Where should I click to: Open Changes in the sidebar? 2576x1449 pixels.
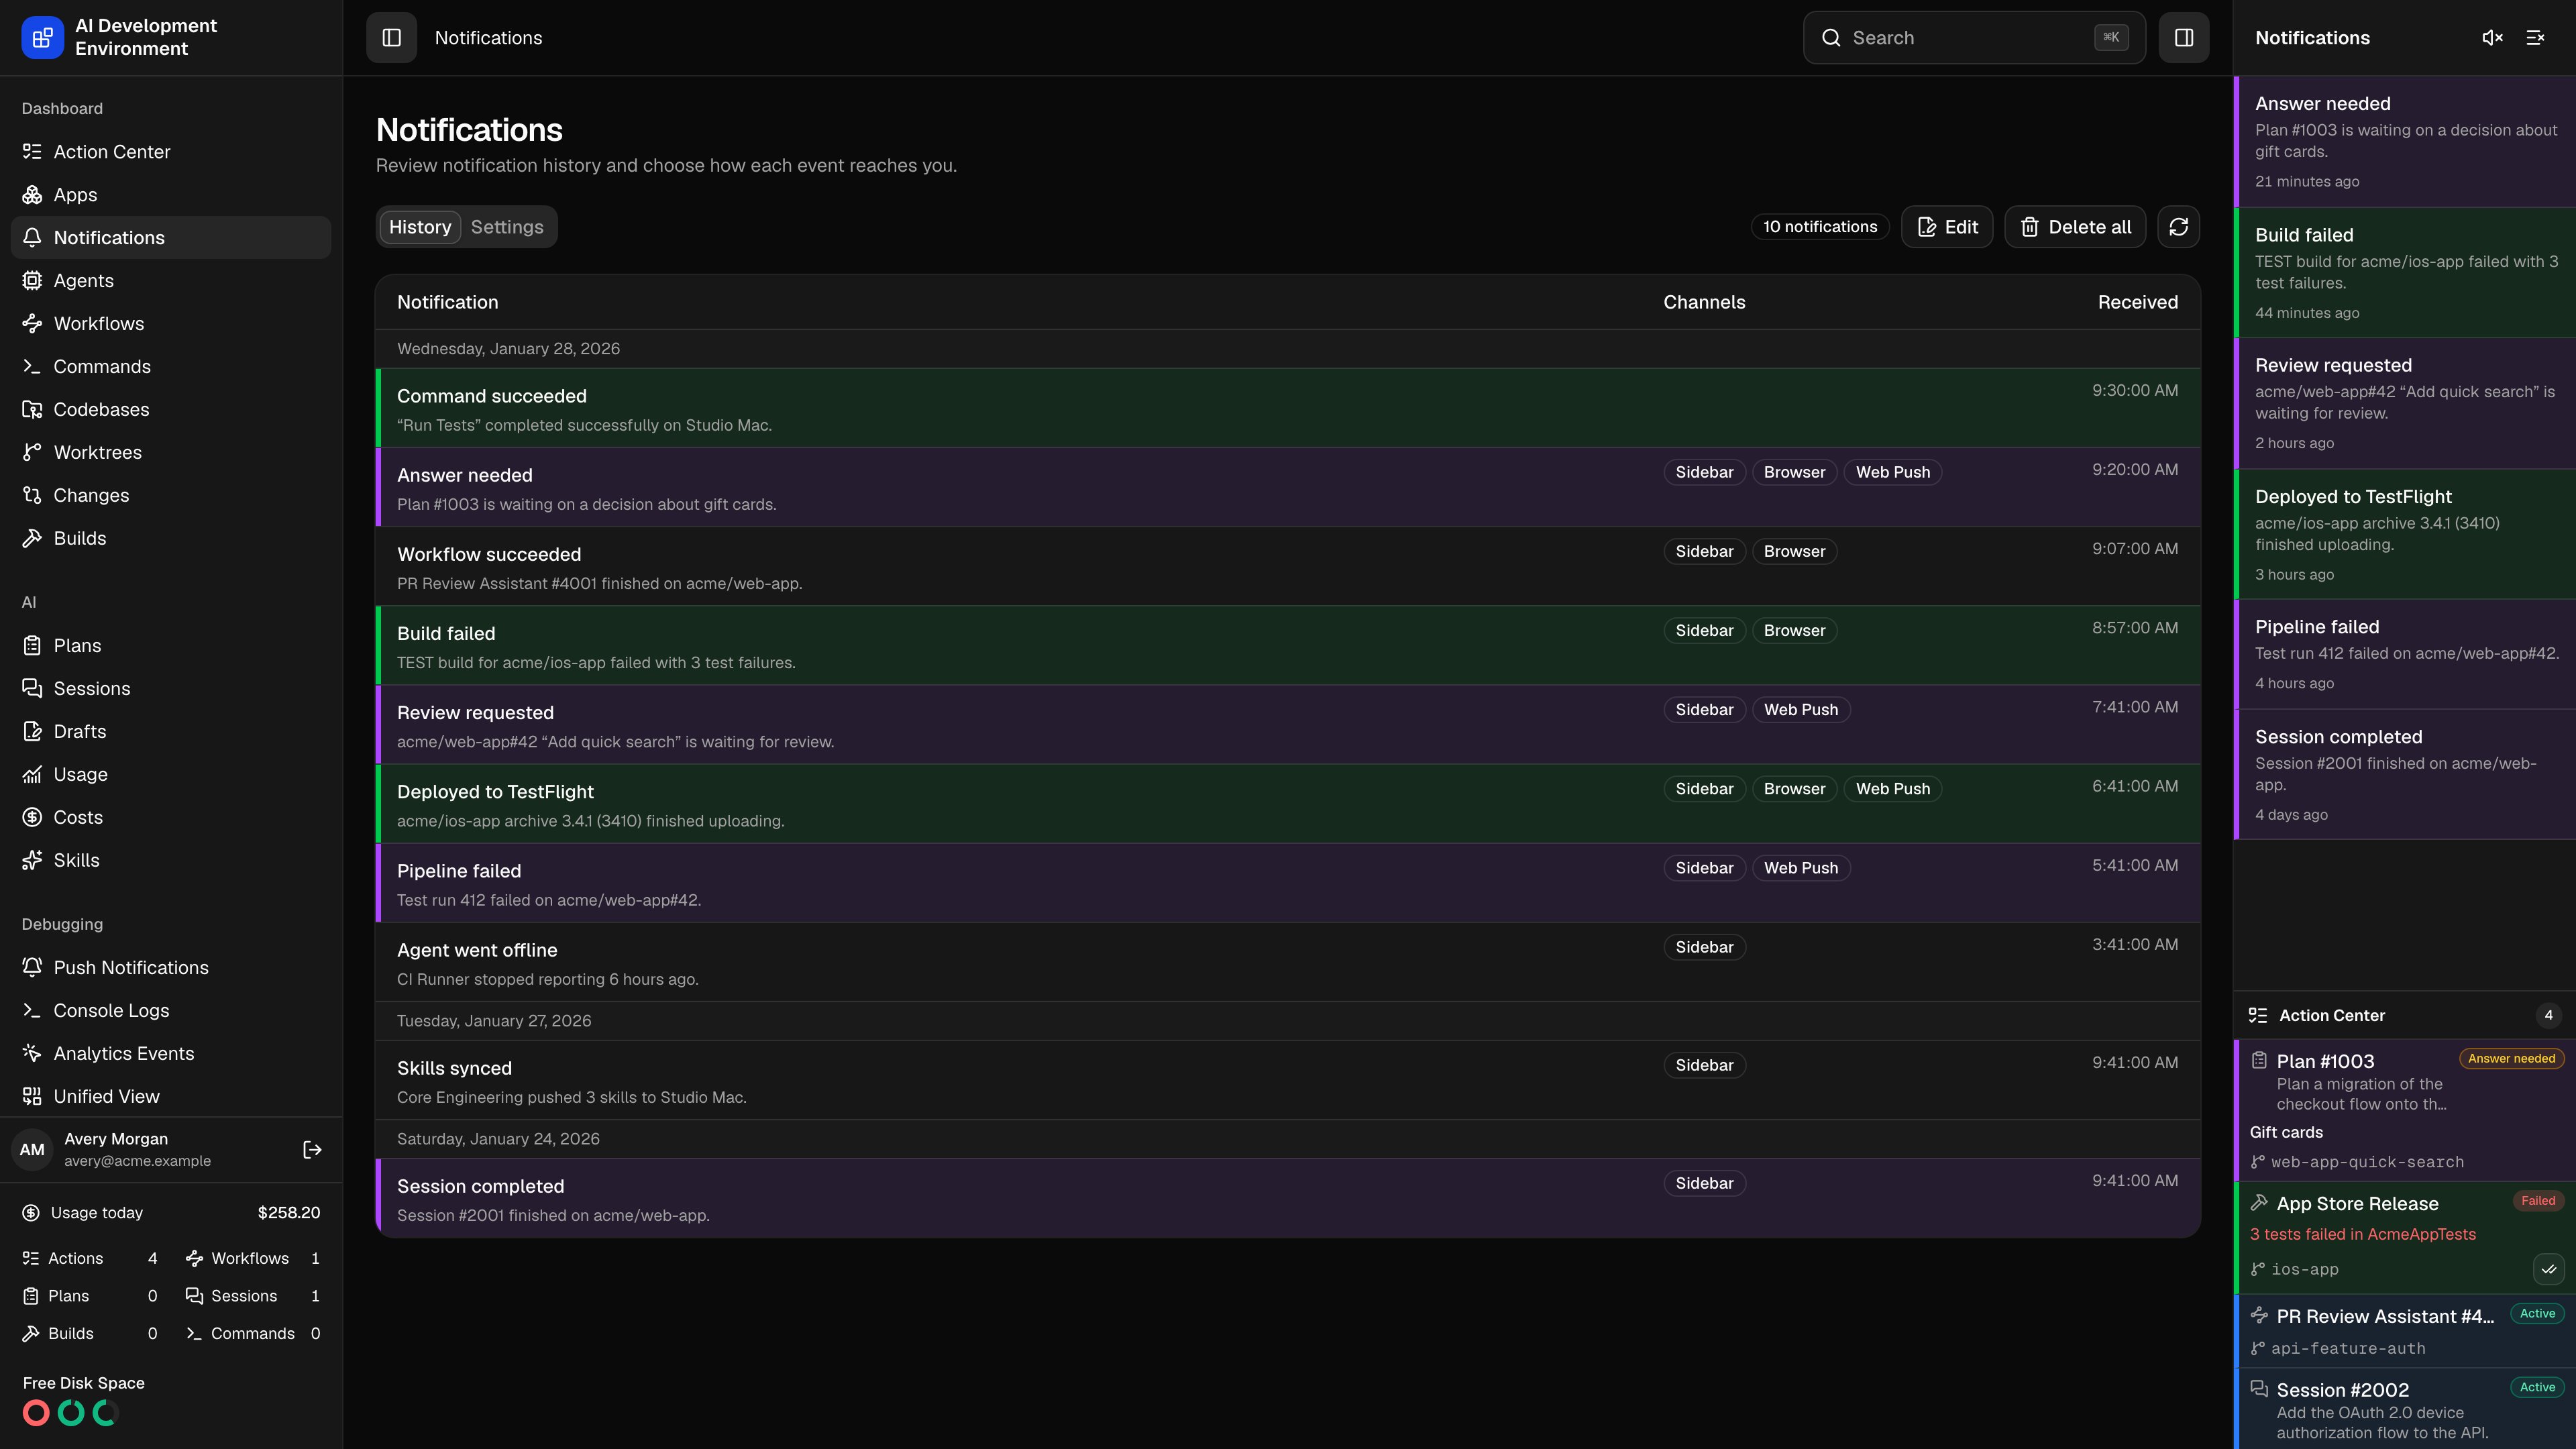pos(171,496)
